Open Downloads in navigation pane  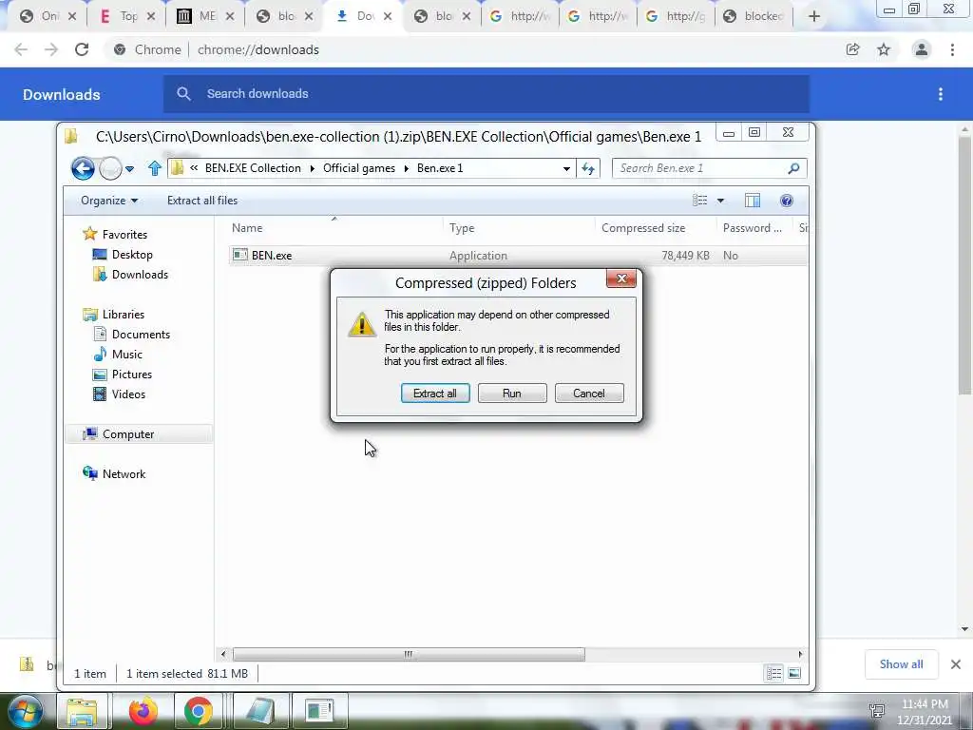pos(140,275)
